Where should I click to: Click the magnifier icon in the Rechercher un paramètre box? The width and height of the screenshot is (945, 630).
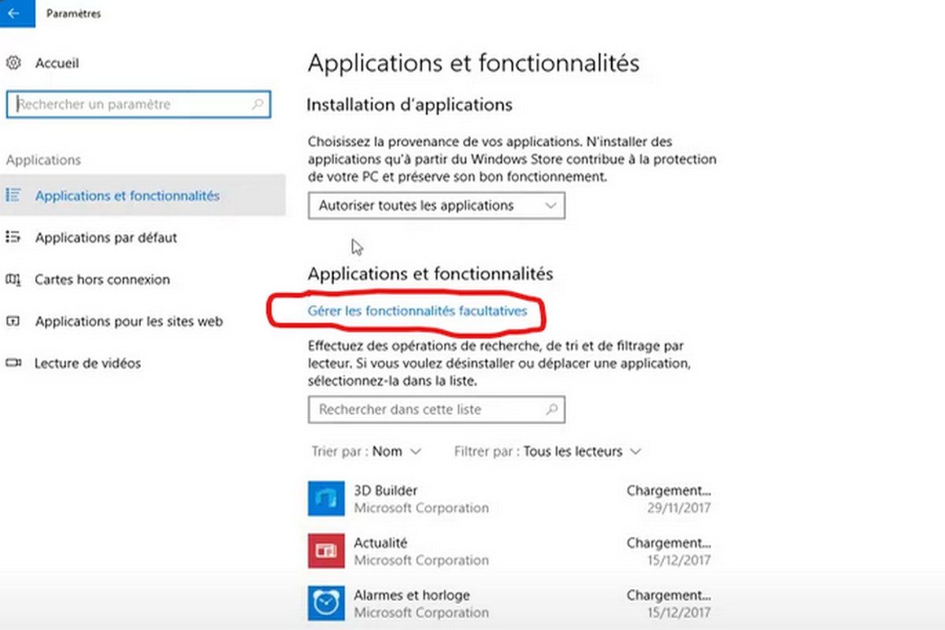pyautogui.click(x=257, y=104)
